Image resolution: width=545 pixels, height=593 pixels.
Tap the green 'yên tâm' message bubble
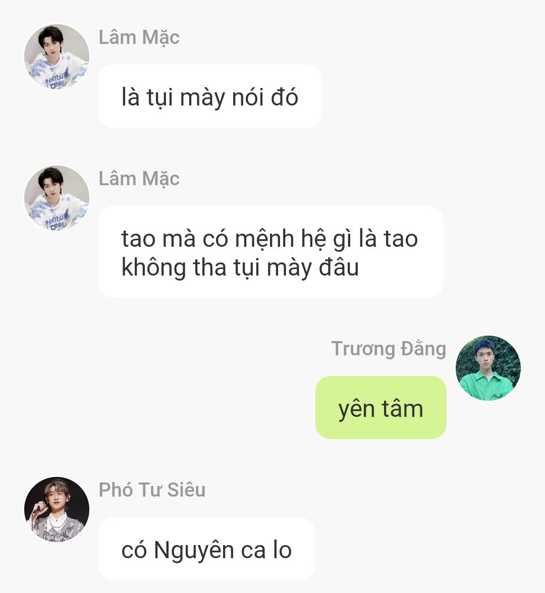(381, 408)
